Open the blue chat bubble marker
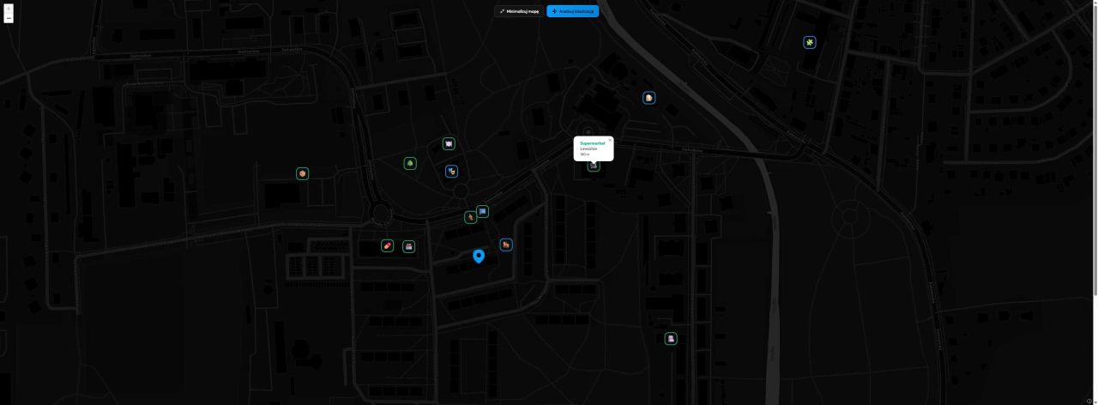This screenshot has width=1098, height=405. (483, 211)
